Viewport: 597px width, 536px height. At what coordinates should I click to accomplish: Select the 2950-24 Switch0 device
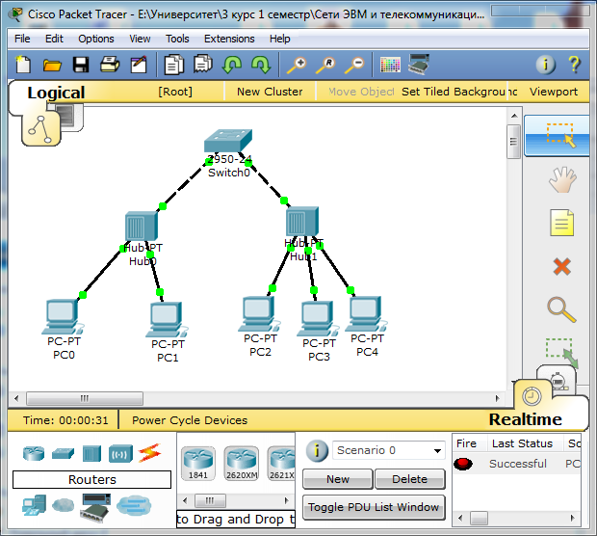click(x=228, y=141)
